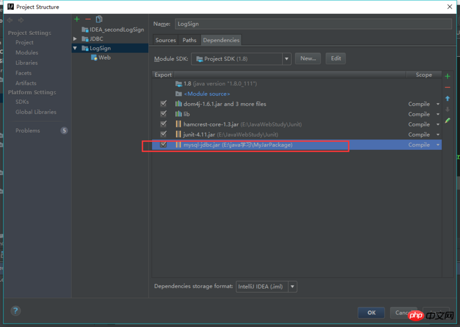Open Facets settings section
460x327 pixels.
[24, 73]
